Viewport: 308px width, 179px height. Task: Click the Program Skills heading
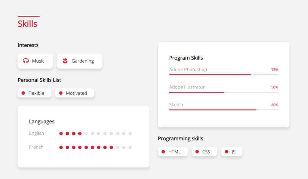pos(186,58)
